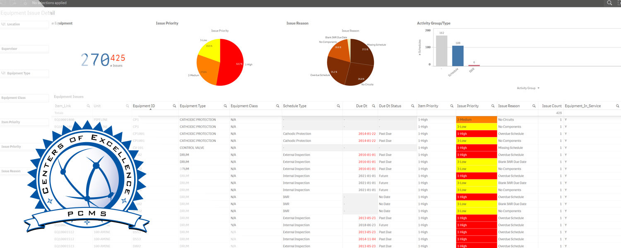Select the blue Schedule bar in chart
Screen dimensions: 621x248
[457, 55]
